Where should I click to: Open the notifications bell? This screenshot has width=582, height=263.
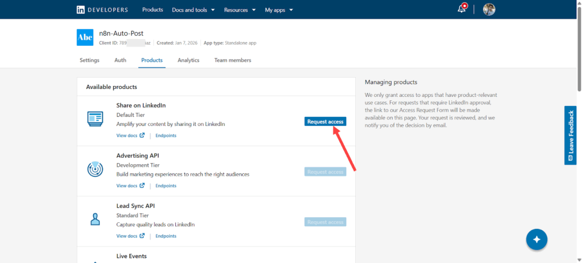462,10
